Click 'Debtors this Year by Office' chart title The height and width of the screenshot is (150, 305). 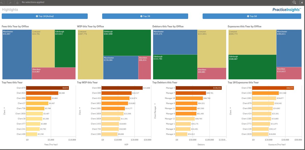pos(168,26)
